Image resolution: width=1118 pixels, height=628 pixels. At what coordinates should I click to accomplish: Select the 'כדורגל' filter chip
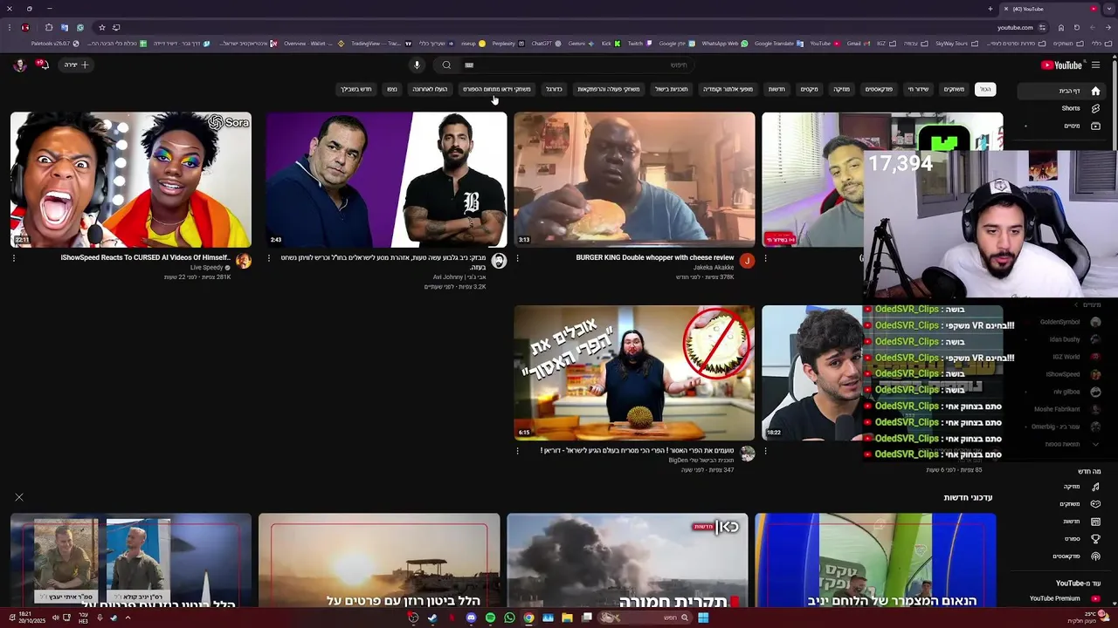point(554,89)
